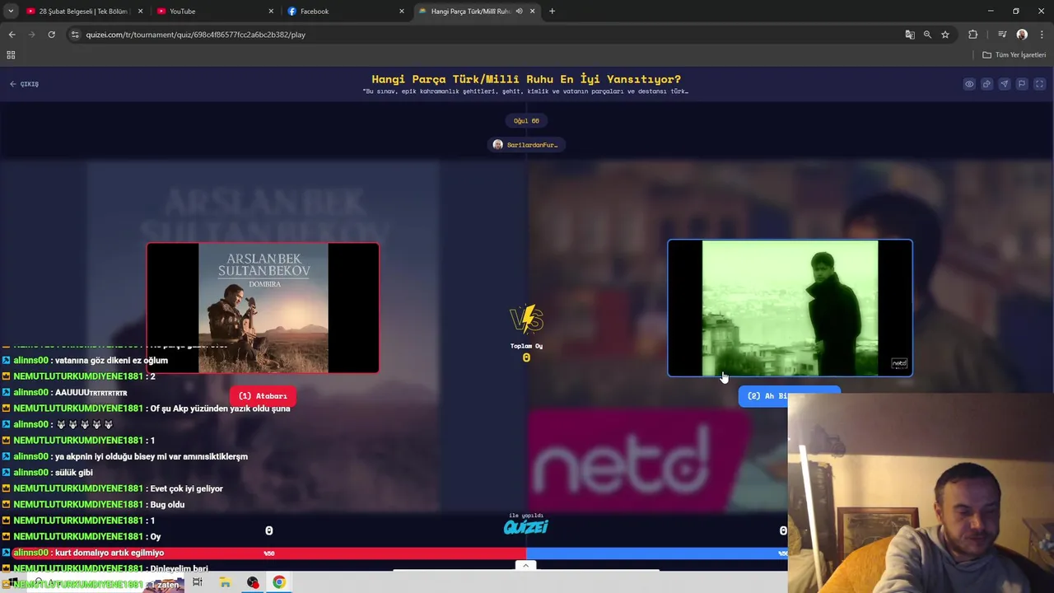Open File Explorer from taskbar
The height and width of the screenshot is (593, 1054).
pos(225,582)
